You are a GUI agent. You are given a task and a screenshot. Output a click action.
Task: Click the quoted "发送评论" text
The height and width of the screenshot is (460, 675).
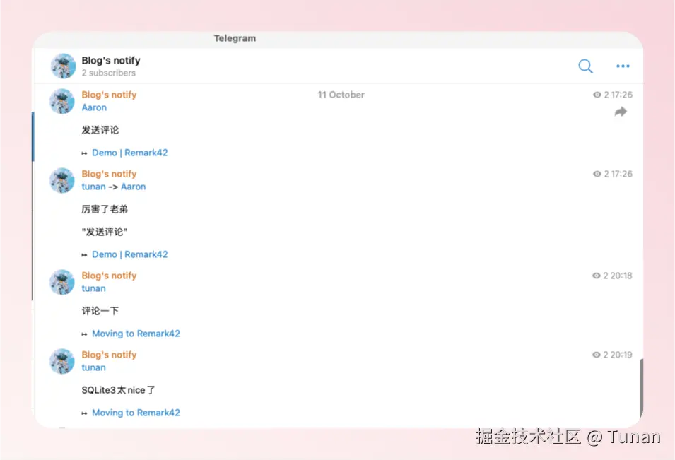[x=105, y=232]
